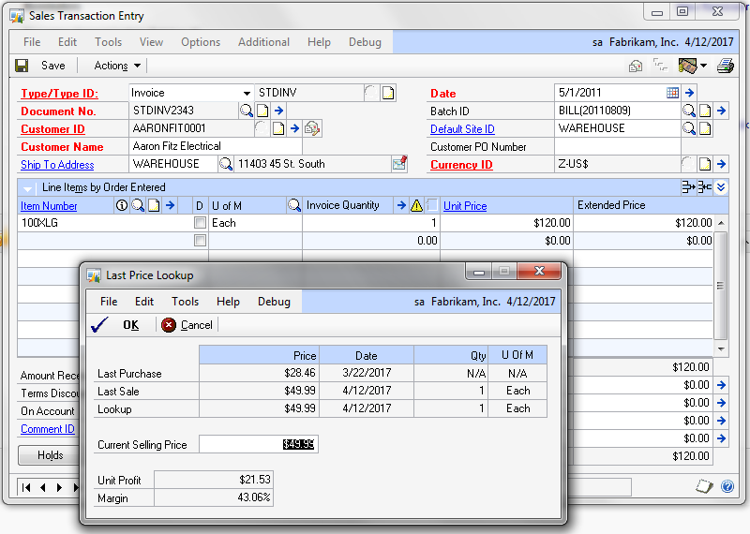This screenshot has height=534, width=750.
Task: Click the line items scrollbar up arrow
Action: 721,223
